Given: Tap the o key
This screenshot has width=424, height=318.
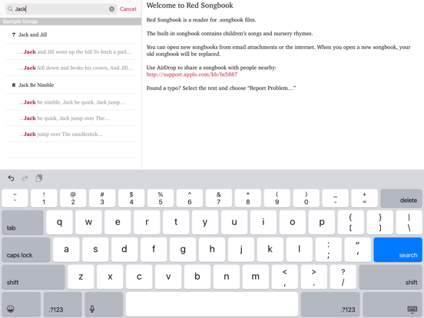Looking at the screenshot, I should [293, 222].
